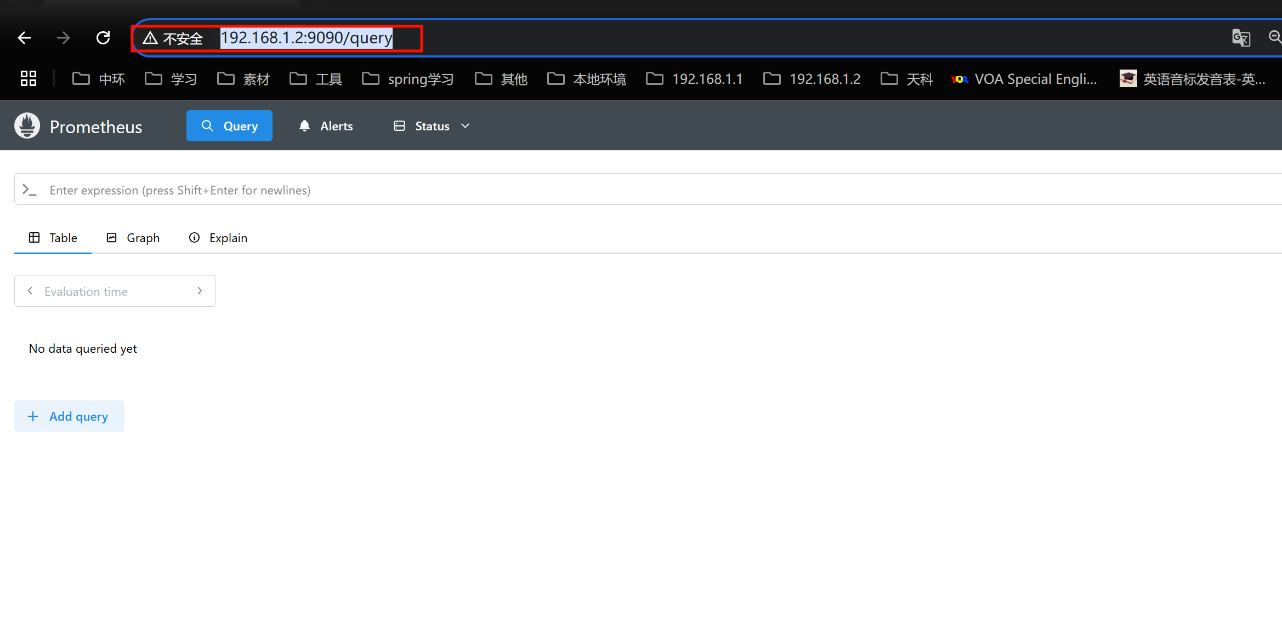This screenshot has width=1282, height=619.
Task: Open the Google Translate page icon
Action: click(x=1241, y=38)
